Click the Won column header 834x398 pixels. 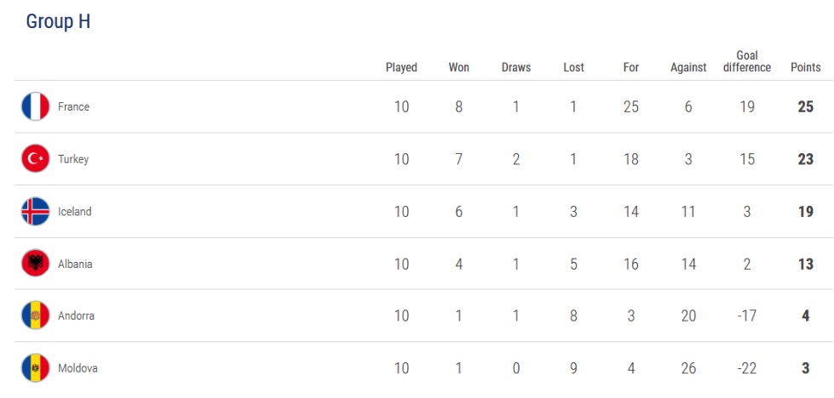point(458,67)
